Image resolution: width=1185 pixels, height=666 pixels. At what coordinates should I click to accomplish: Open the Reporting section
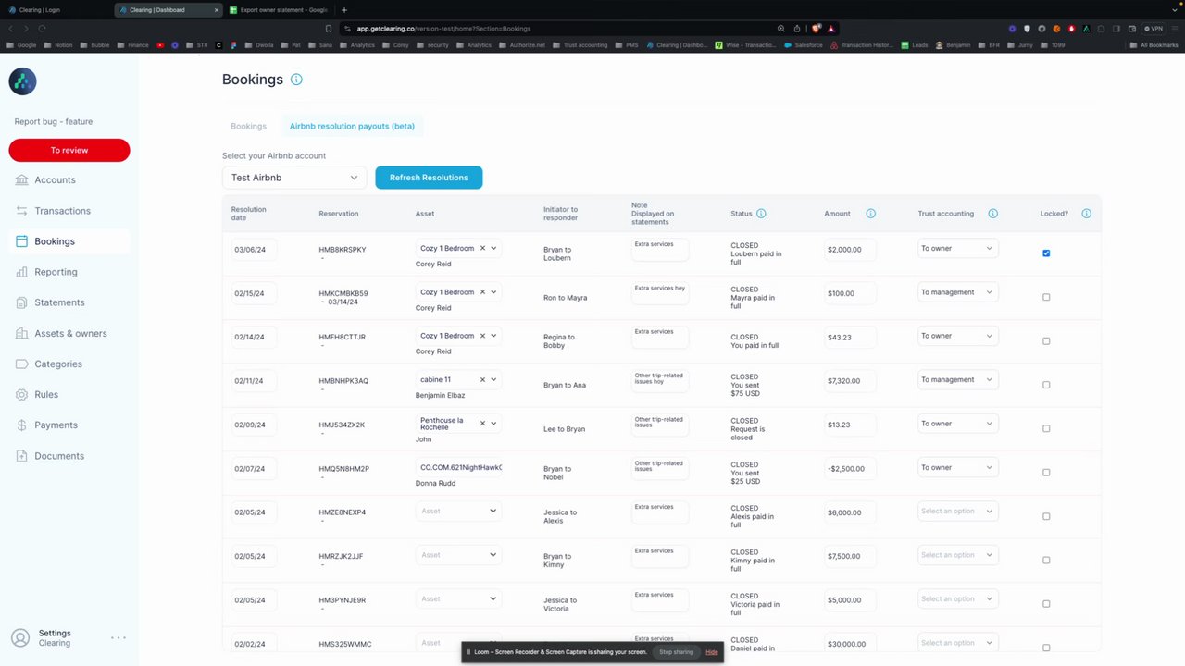[56, 272]
